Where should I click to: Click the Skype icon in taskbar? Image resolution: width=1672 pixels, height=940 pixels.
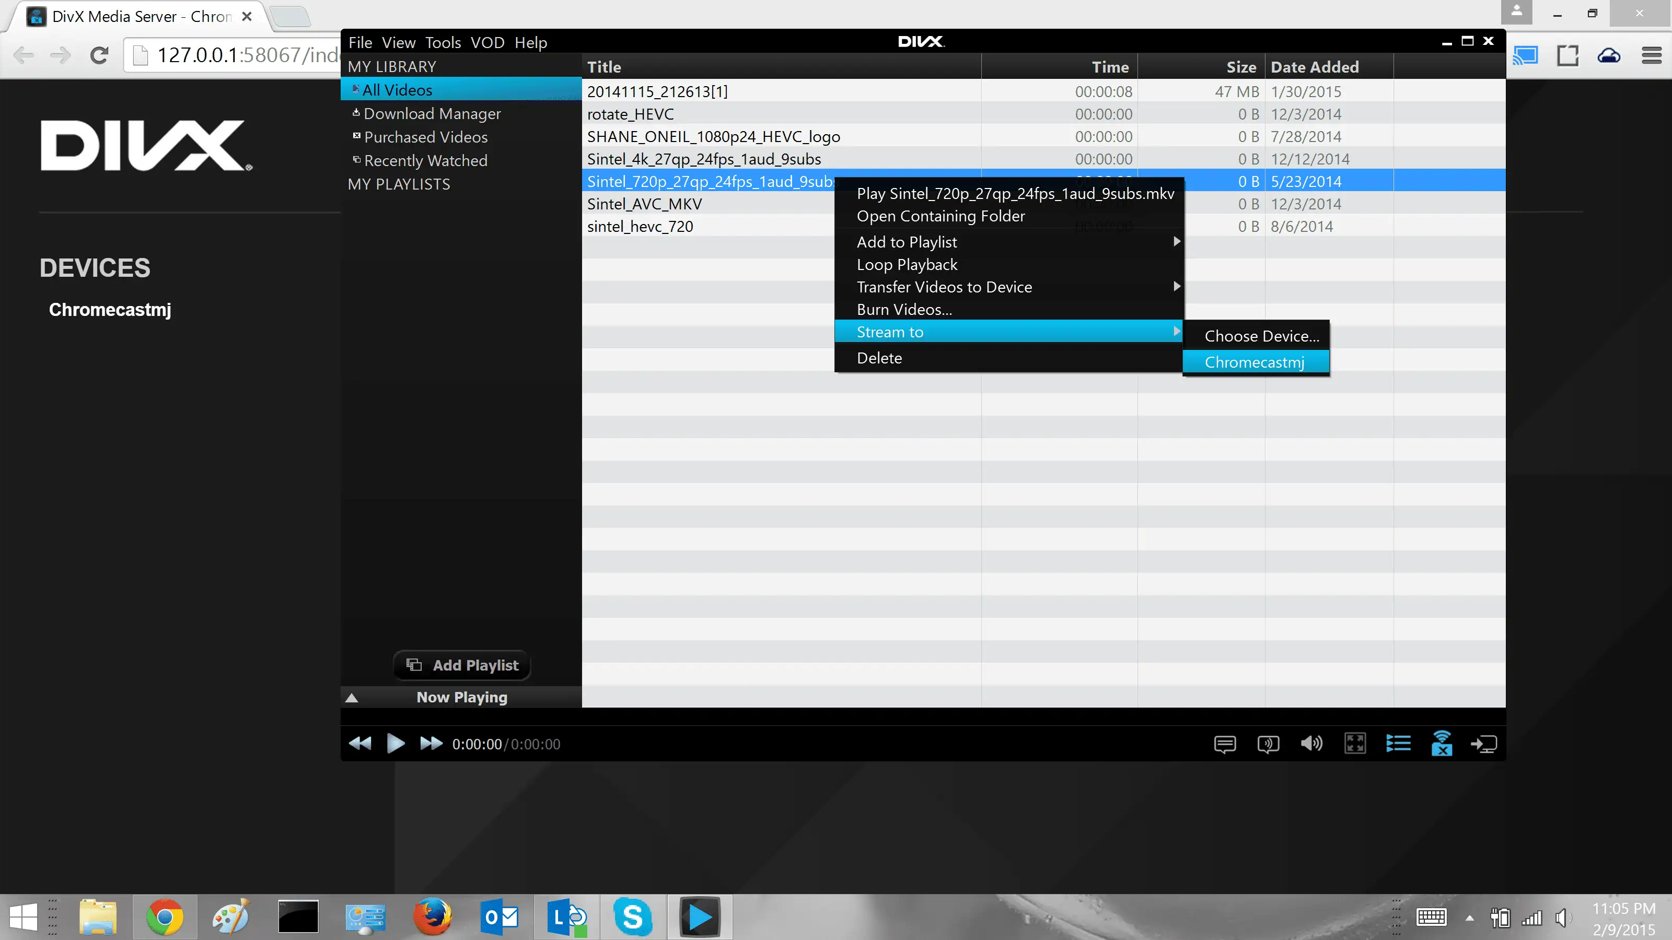633,916
